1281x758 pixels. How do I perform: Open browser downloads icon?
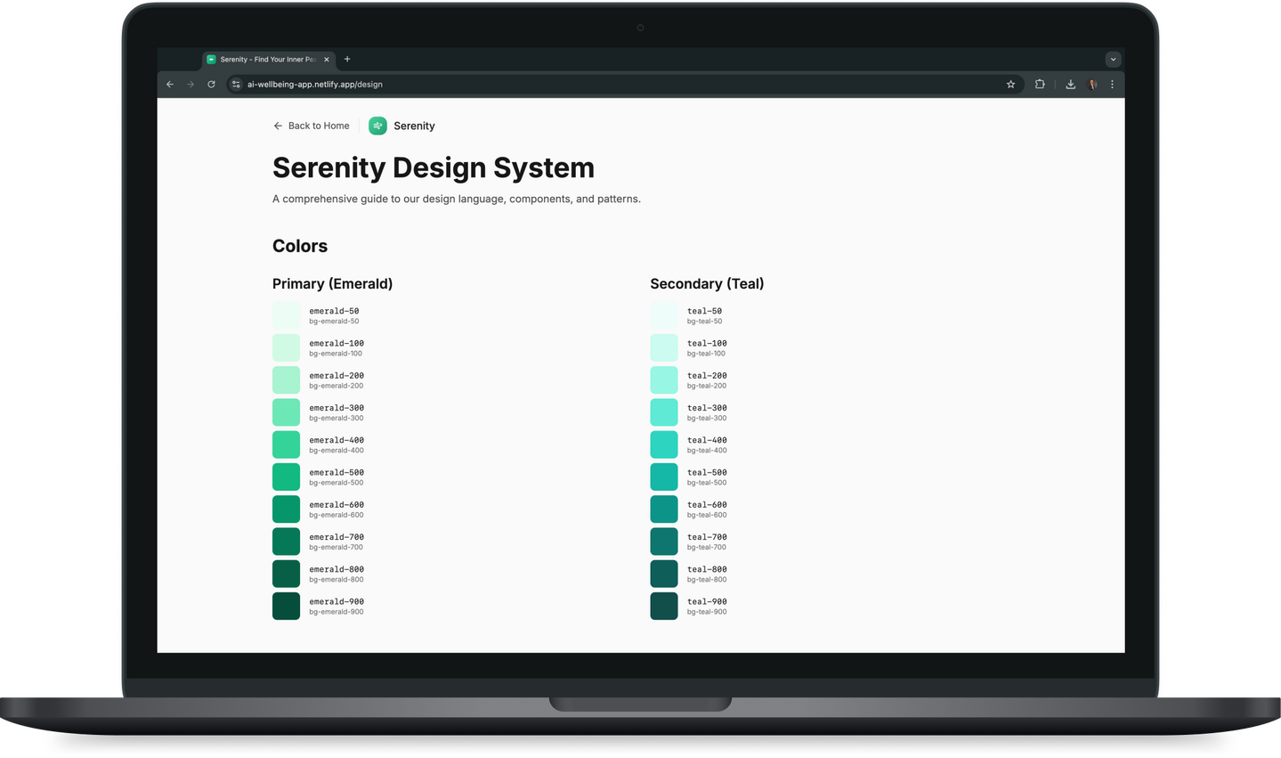point(1070,85)
